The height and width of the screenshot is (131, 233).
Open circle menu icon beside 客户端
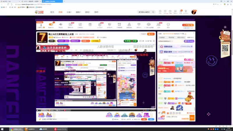154,41
